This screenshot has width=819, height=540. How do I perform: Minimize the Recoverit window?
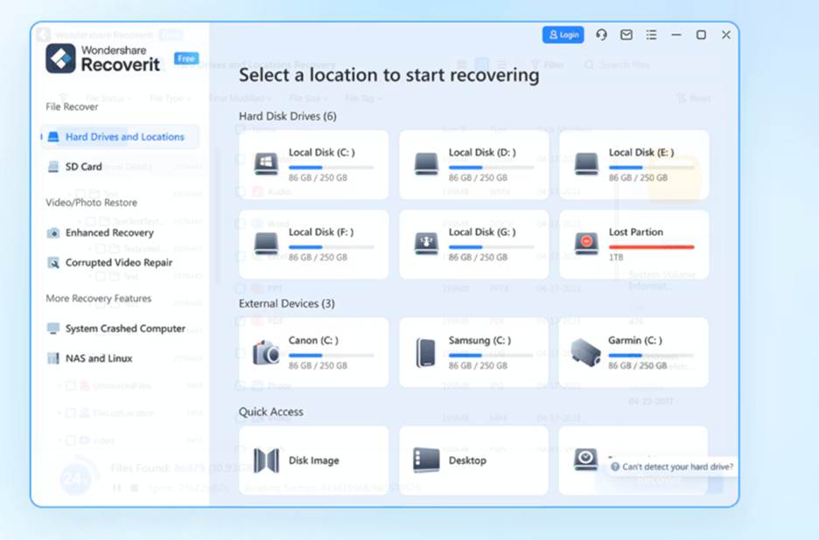point(675,35)
